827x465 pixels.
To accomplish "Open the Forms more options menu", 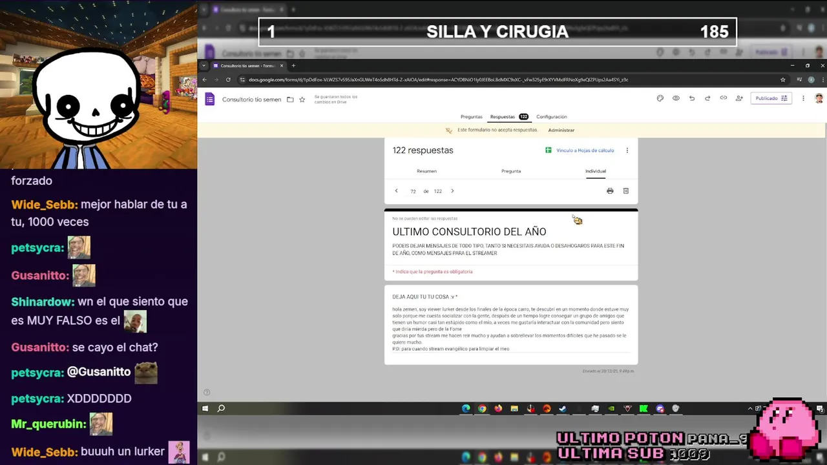I will [x=803, y=98].
